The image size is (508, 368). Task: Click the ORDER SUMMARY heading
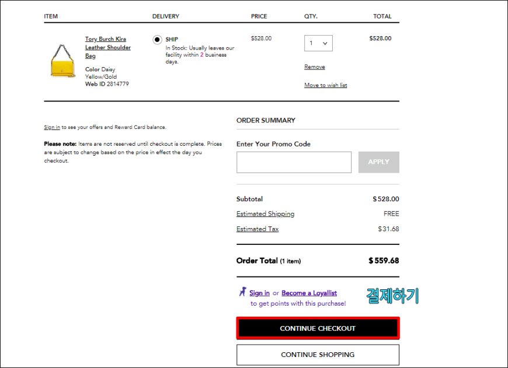coord(266,120)
